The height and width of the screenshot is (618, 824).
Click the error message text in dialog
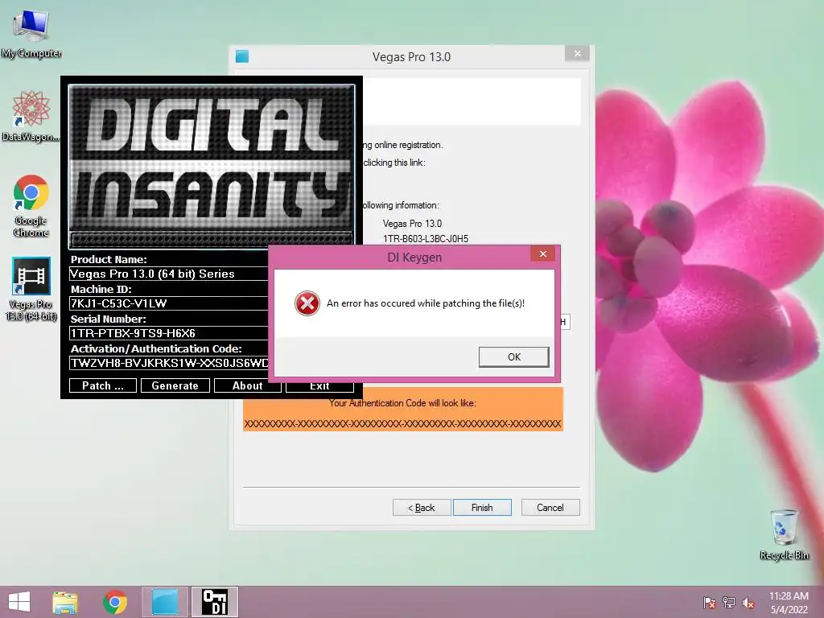point(426,303)
